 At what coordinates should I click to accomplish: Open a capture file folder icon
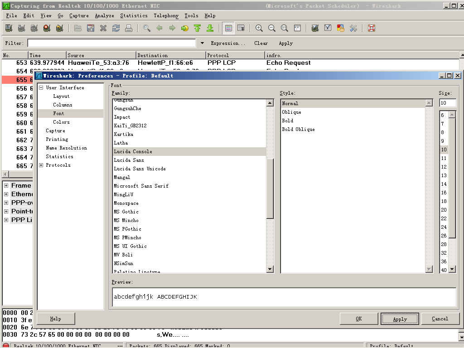pos(78,28)
